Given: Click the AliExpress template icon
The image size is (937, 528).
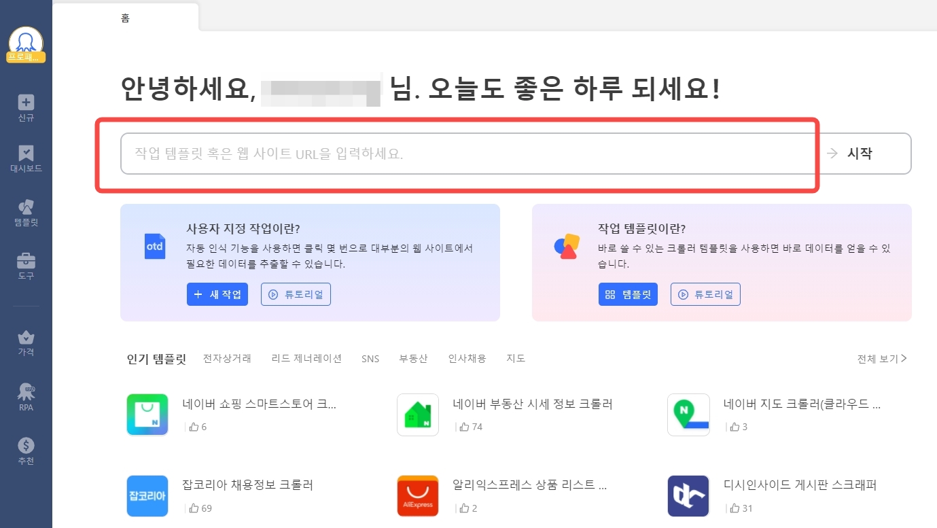Looking at the screenshot, I should [x=418, y=496].
